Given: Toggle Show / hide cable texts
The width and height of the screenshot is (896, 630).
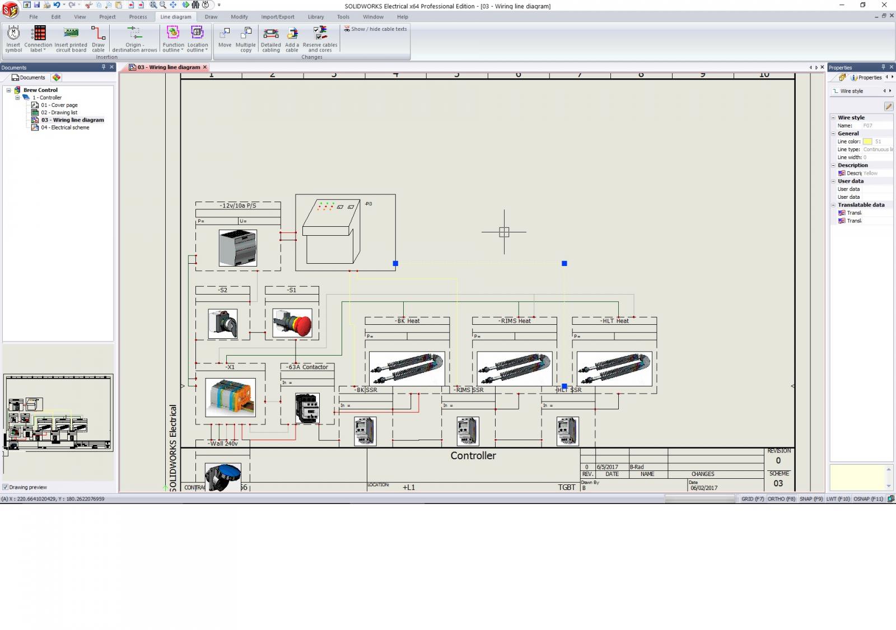Looking at the screenshot, I should [x=375, y=29].
